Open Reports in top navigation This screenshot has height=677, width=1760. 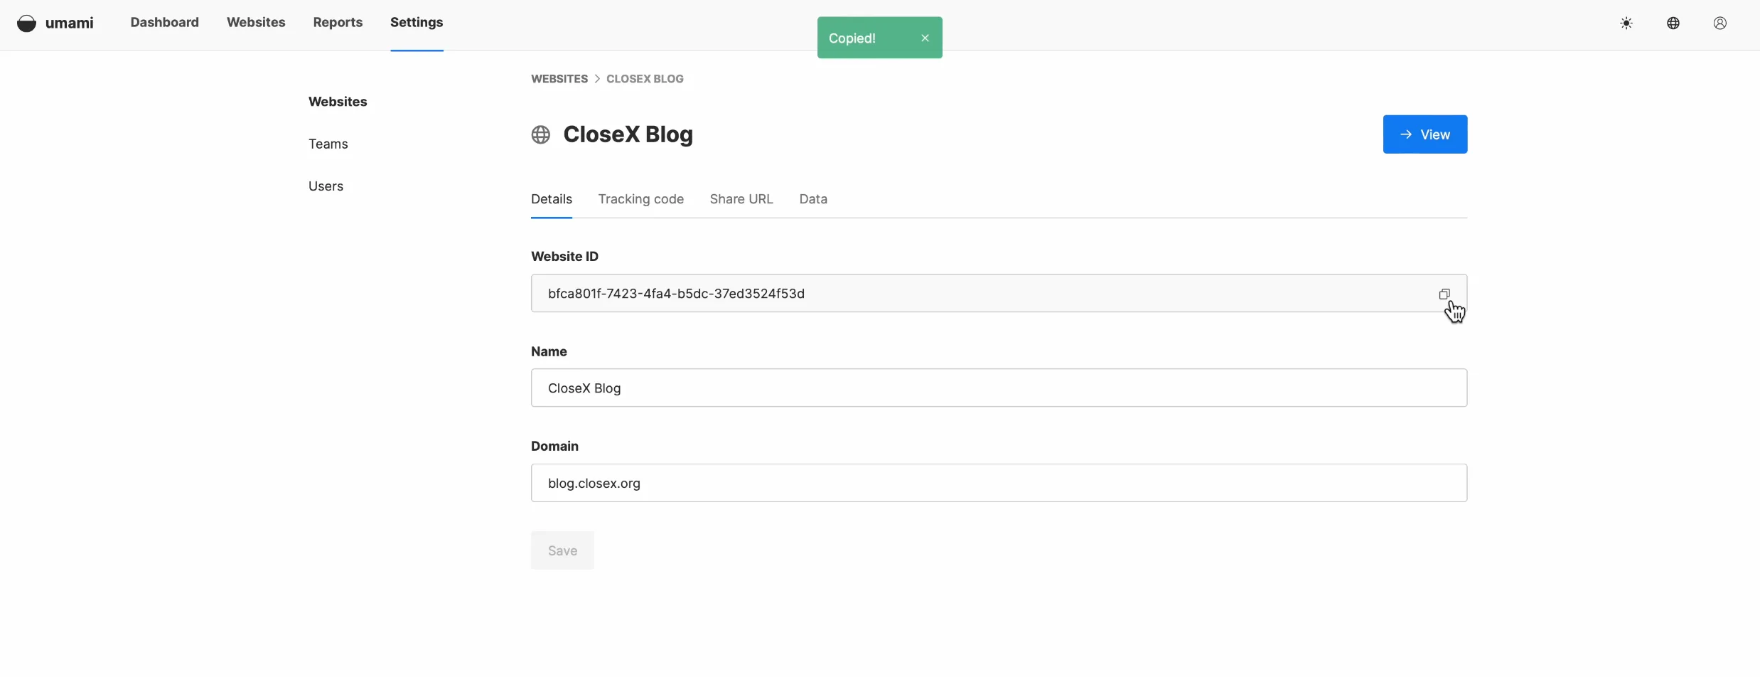pos(338,23)
